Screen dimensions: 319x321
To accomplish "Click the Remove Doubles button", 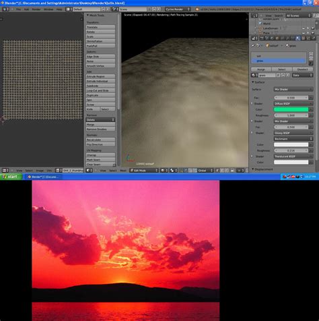I will 100,129.
